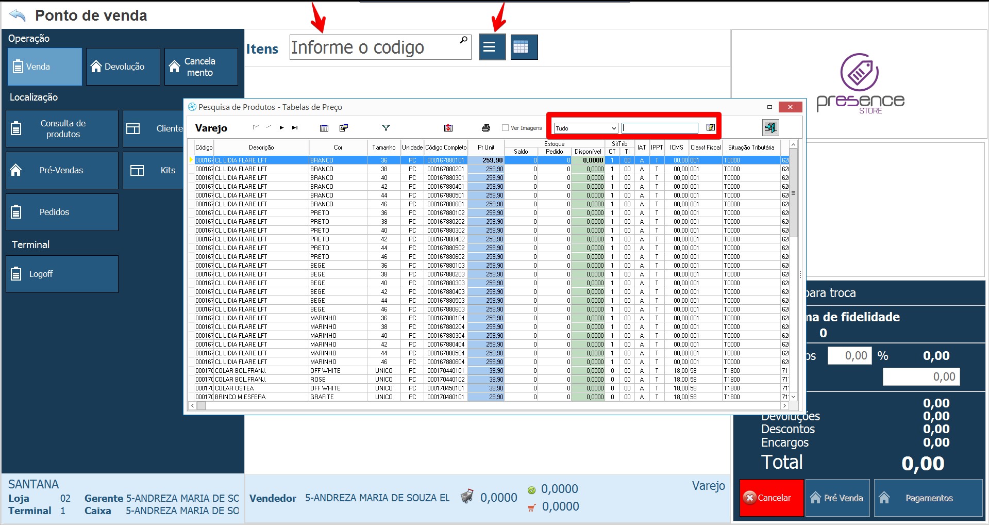The height and width of the screenshot is (525, 989).
Task: Click the shopping basket icon near Vendedor
Action: pyautogui.click(x=467, y=496)
